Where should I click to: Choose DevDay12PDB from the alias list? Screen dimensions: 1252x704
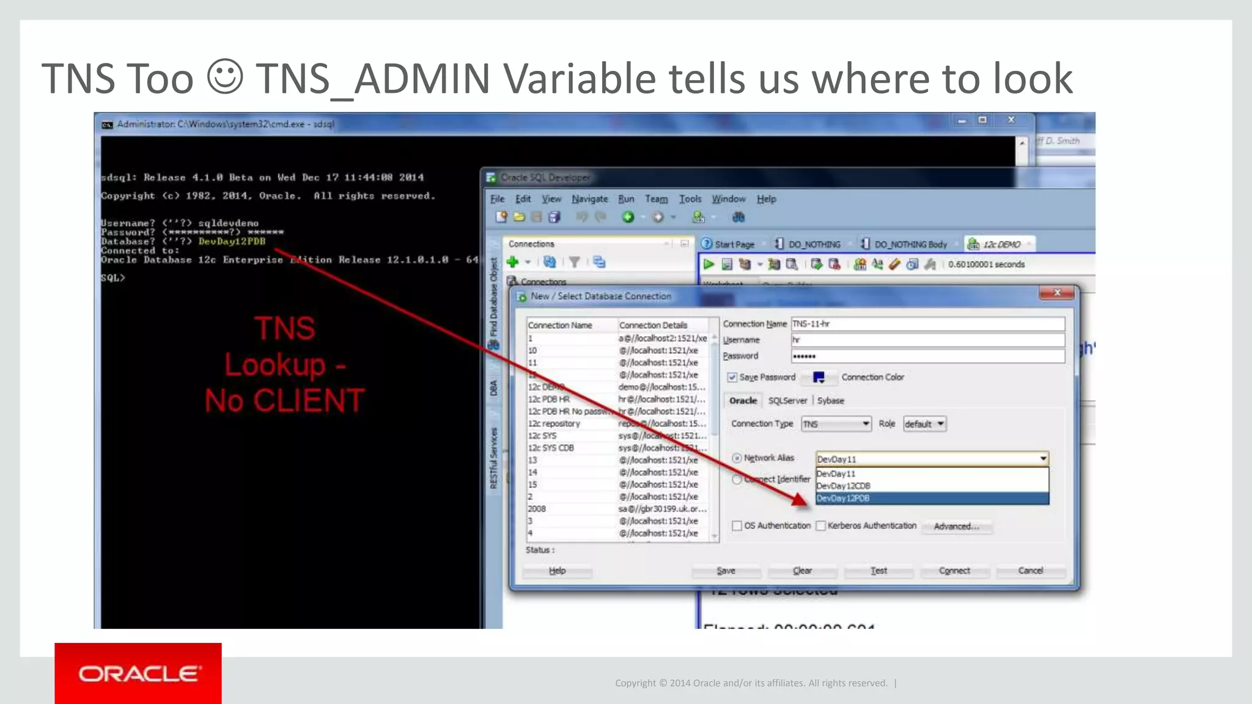click(932, 498)
